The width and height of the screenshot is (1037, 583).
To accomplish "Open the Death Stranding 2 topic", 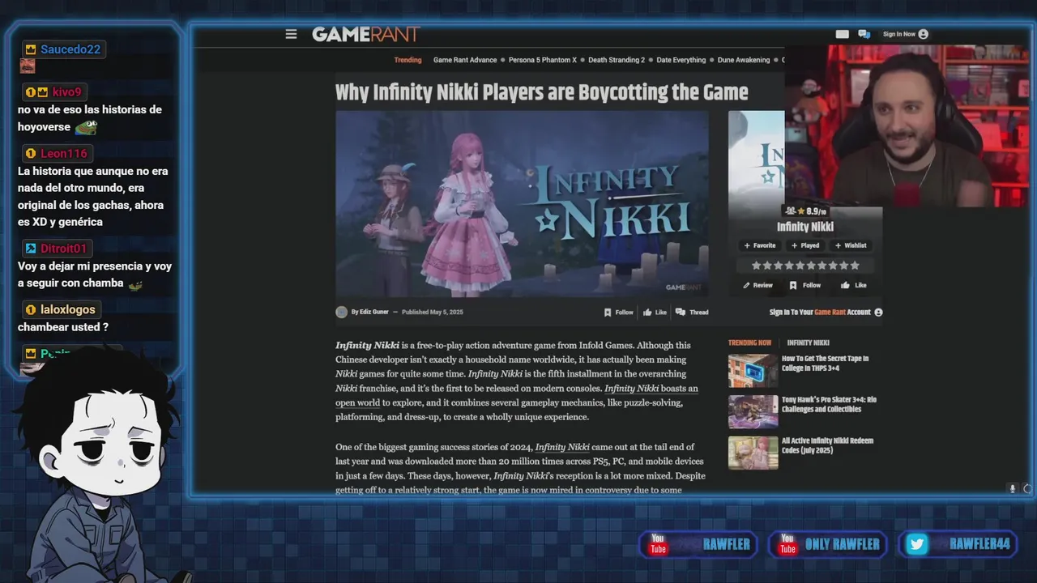I will [617, 60].
